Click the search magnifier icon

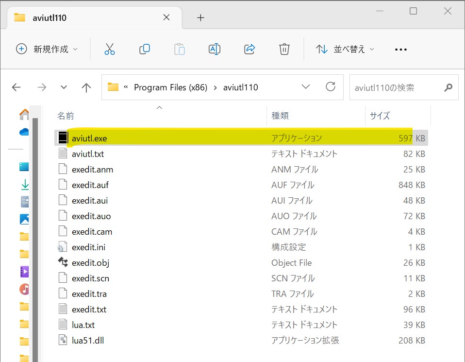click(448, 87)
